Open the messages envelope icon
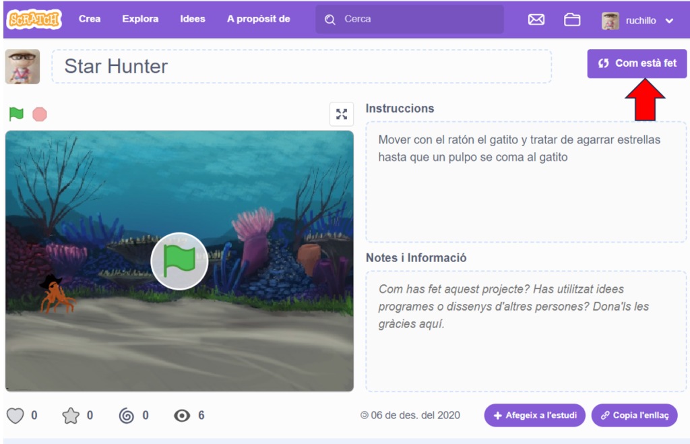Screen dimensions: 690x444 pyautogui.click(x=536, y=20)
